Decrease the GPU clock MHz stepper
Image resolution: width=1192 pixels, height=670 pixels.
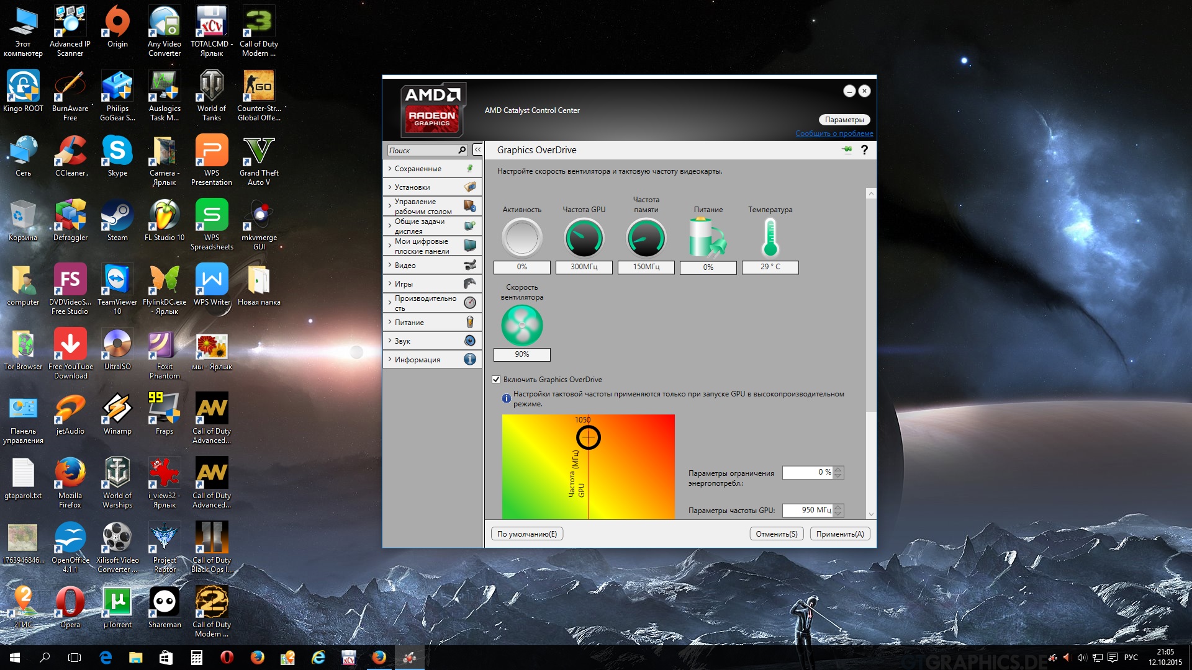click(x=838, y=513)
